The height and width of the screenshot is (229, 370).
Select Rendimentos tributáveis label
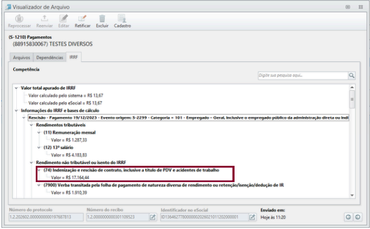[x=61, y=125]
